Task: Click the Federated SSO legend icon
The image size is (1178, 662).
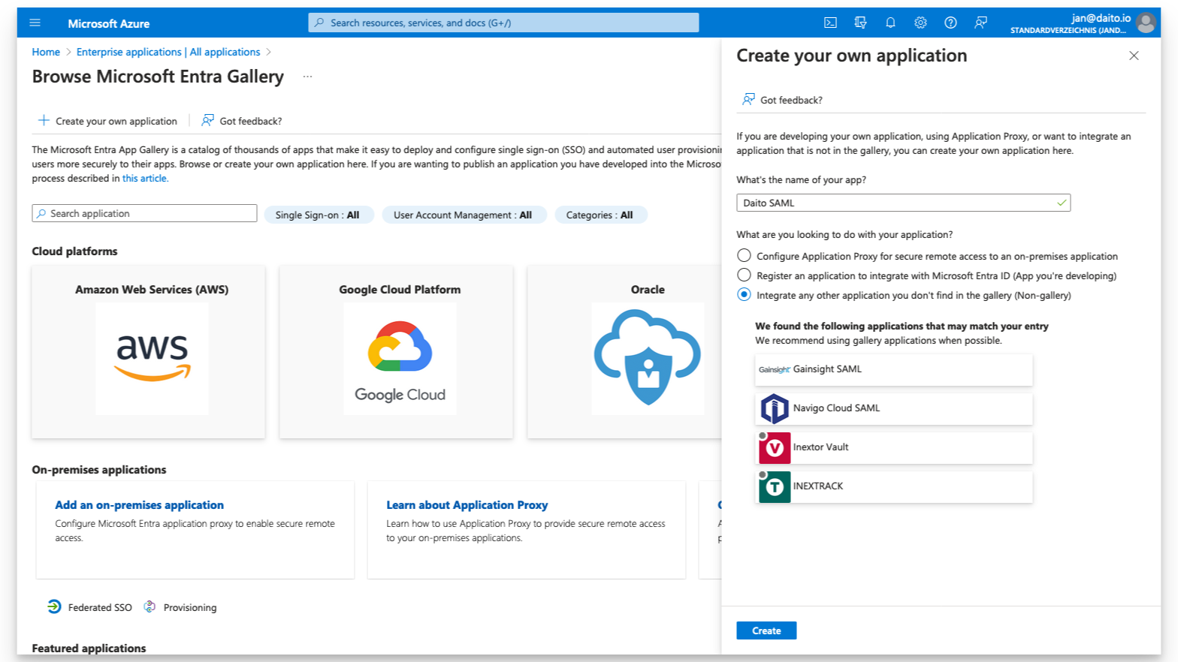Action: (54, 606)
